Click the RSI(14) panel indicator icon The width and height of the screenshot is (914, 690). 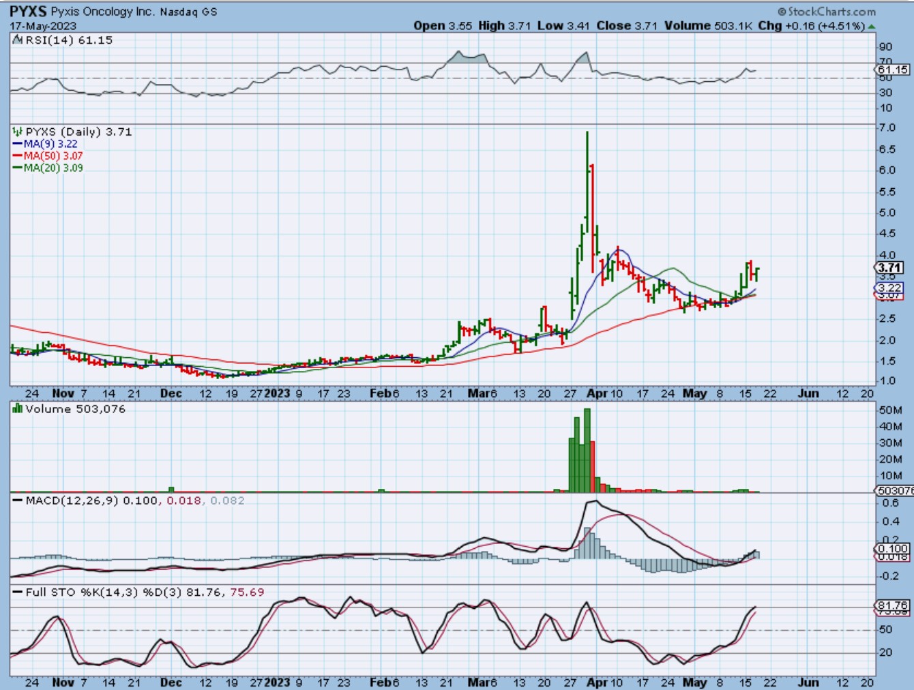pyautogui.click(x=18, y=40)
